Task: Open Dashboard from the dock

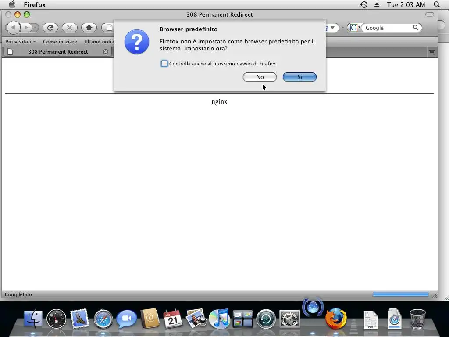Action: [x=56, y=319]
